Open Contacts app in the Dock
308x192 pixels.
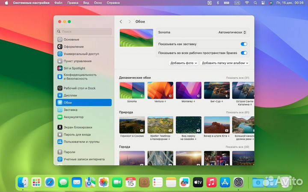pos(144,182)
